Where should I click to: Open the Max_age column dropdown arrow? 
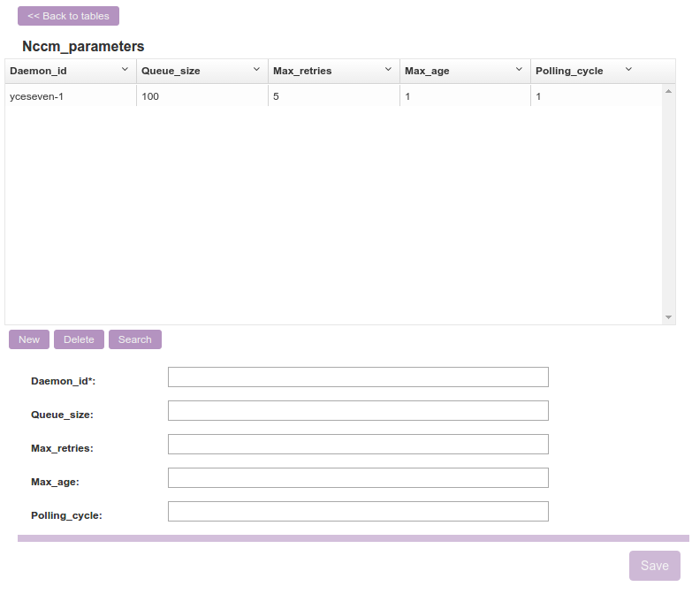520,70
